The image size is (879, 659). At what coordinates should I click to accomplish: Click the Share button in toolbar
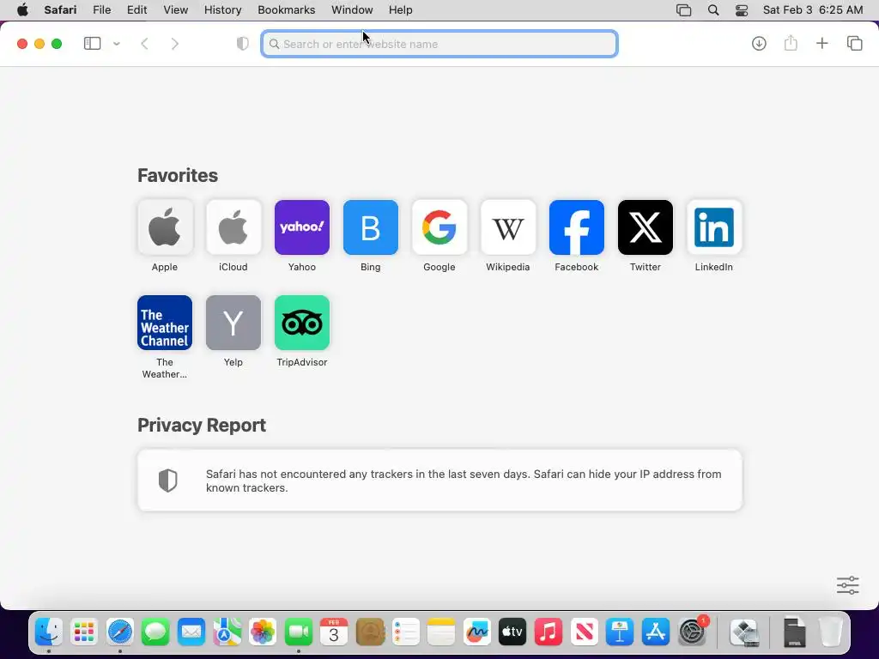[x=791, y=43]
